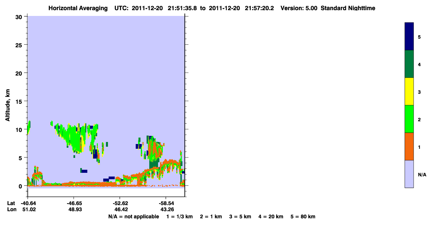Click the dark green 20 km colorbar segment

409,64
